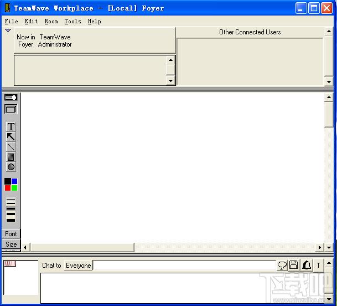Select the filled circle tool

coord(11,167)
